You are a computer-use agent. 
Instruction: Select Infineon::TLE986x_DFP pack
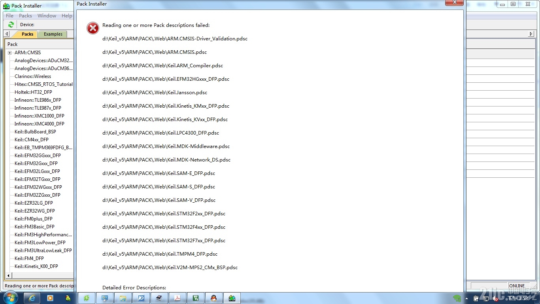(38, 100)
